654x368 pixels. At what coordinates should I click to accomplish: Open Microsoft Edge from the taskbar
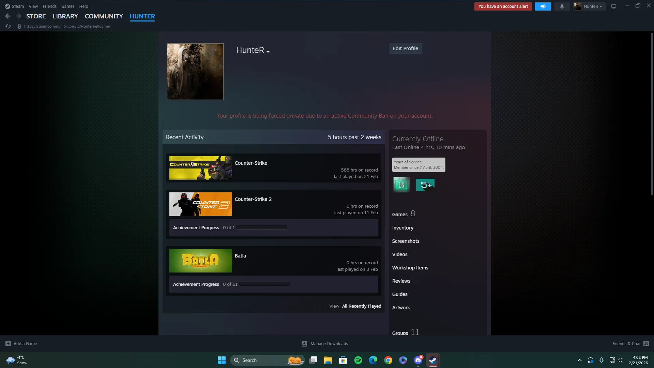click(x=373, y=360)
